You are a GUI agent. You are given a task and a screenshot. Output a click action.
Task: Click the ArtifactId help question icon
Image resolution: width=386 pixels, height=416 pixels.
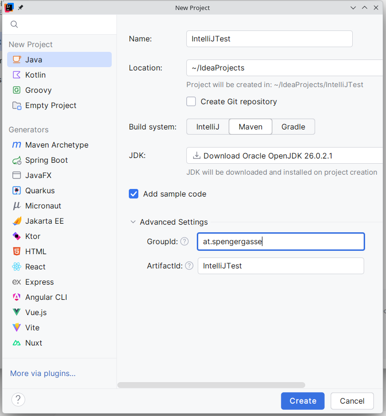click(x=189, y=266)
